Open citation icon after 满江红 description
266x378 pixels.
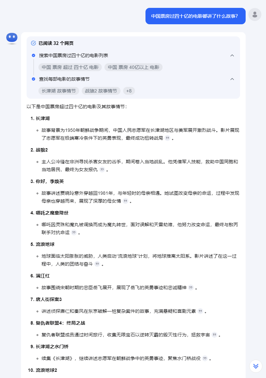[x=191, y=288]
